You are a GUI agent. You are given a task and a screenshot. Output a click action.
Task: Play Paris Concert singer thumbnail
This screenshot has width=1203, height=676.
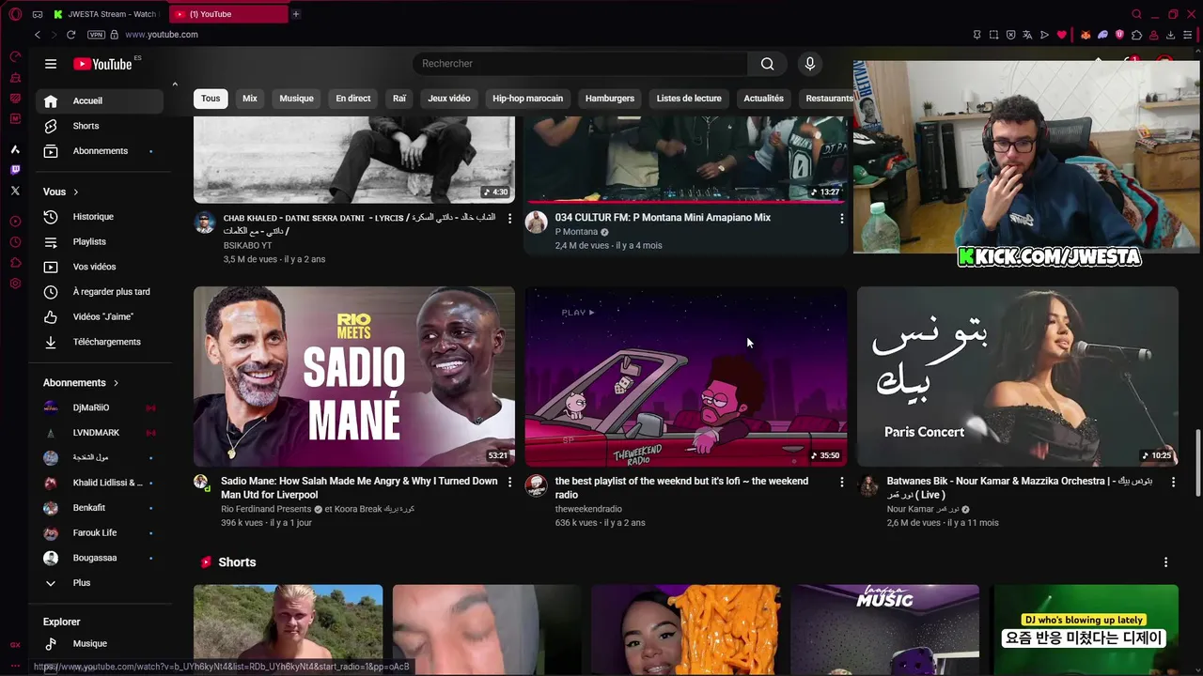tap(1018, 376)
